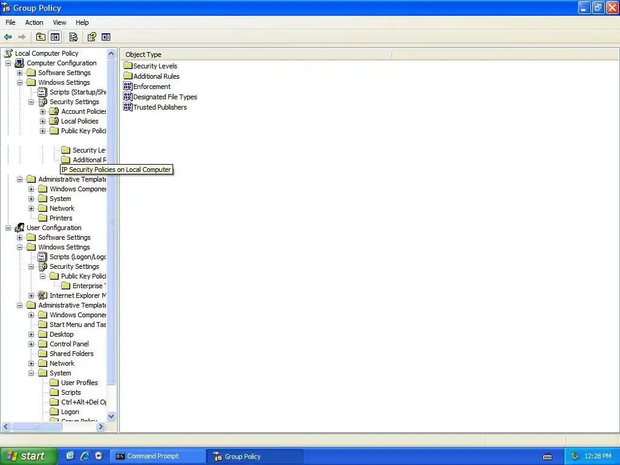This screenshot has width=620, height=465.
Task: Click the tree pane scroll-up arrow
Action: tap(111, 53)
